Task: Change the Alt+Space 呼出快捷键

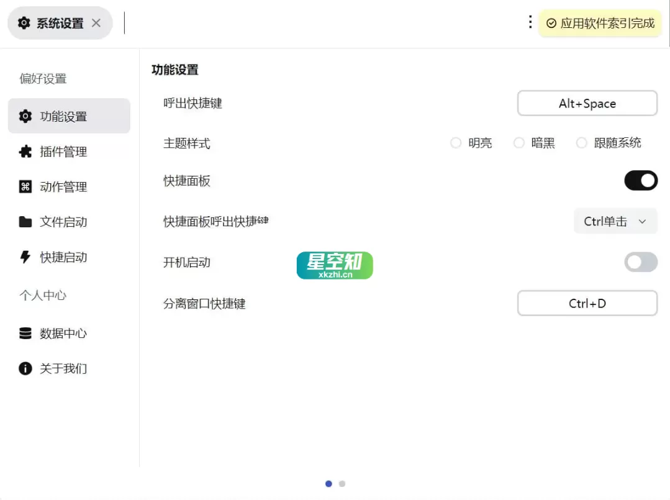Action: 587,103
